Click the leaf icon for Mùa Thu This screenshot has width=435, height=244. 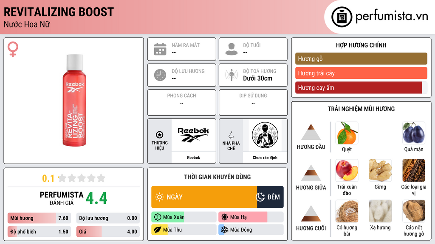point(158,230)
